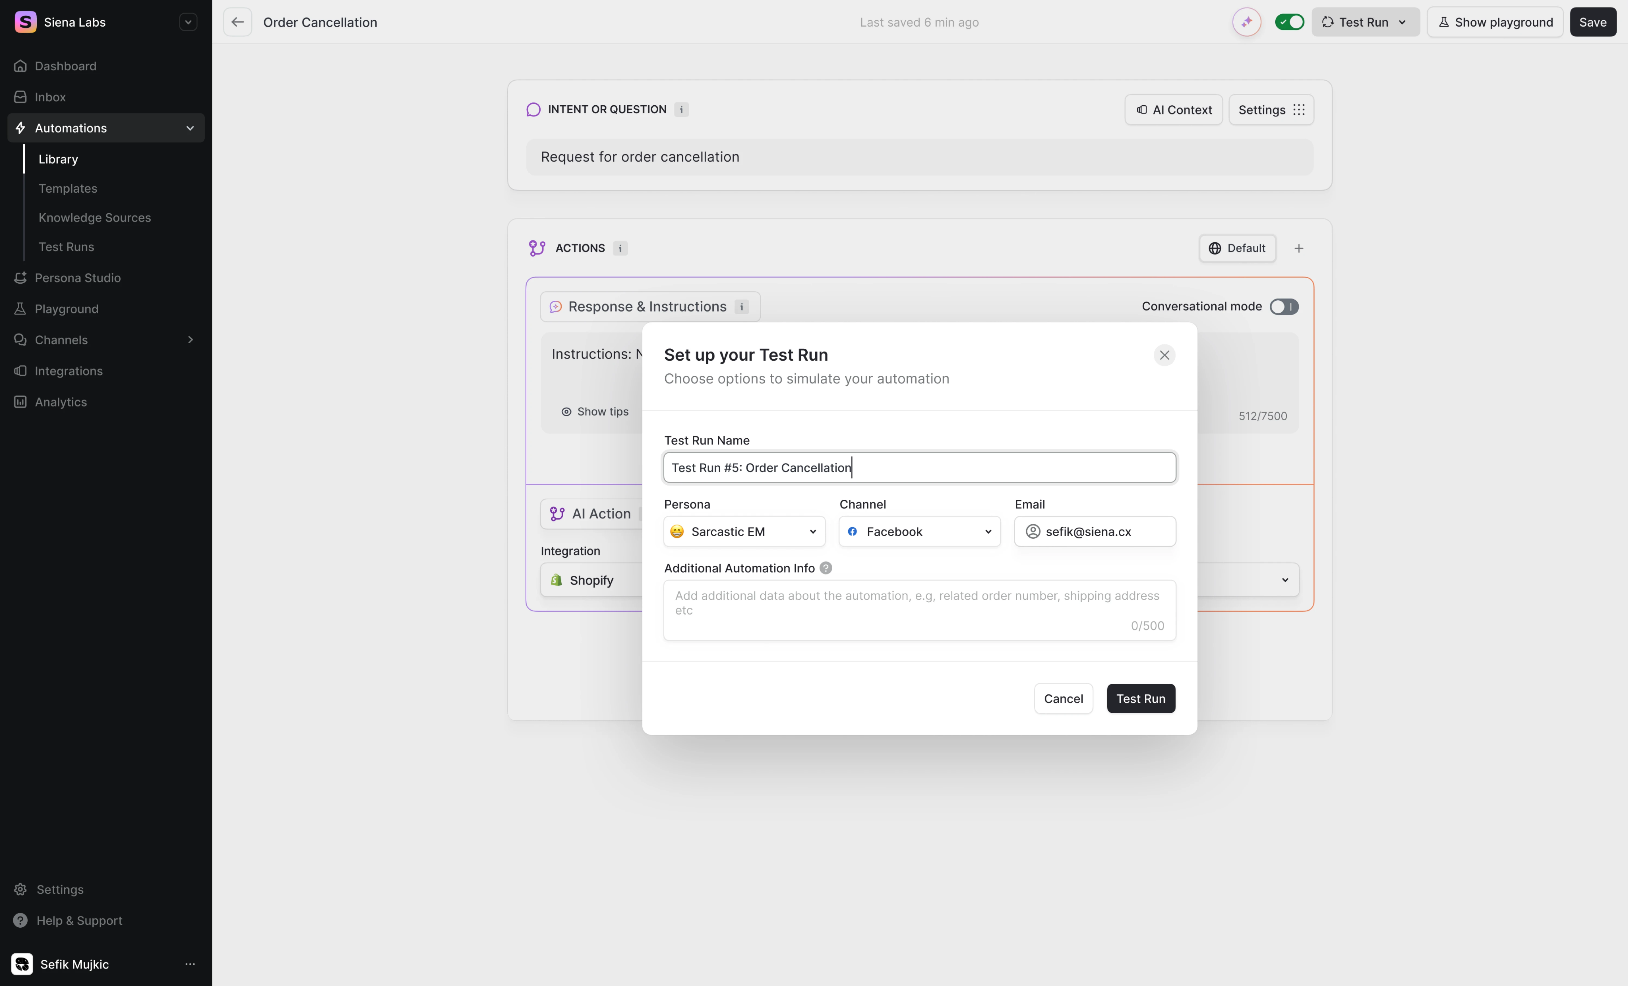Toggle Conversational mode off
Screen dimensions: 1628x986
[1284, 306]
